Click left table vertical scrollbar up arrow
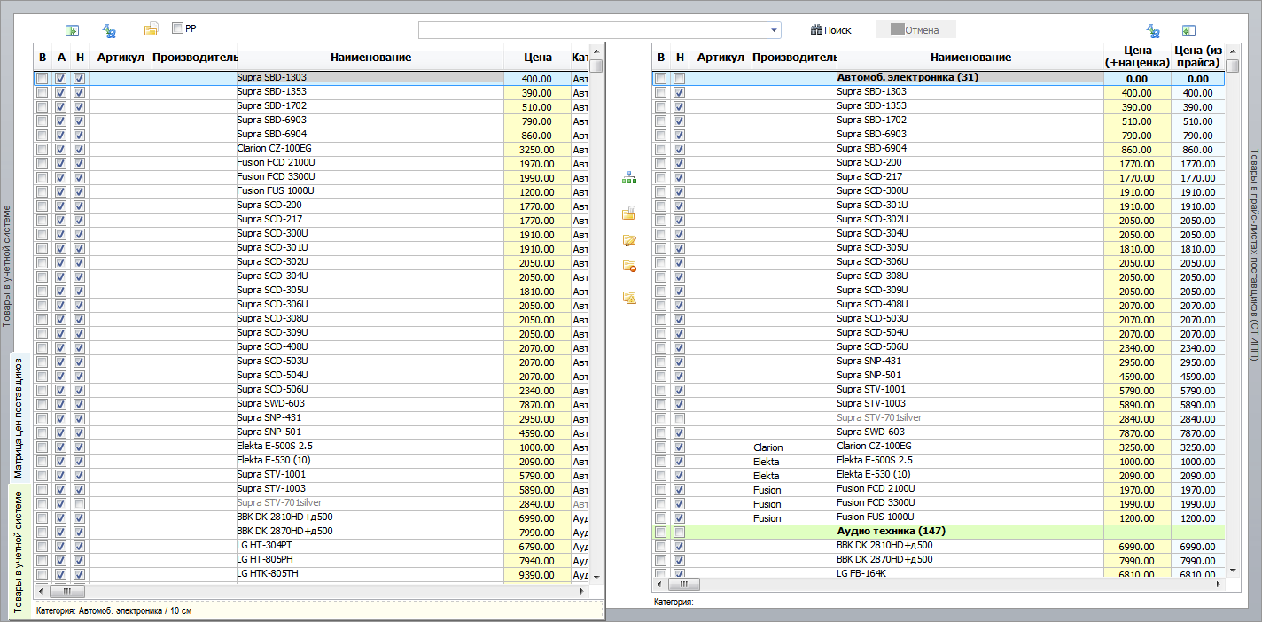Image resolution: width=1262 pixels, height=622 pixels. [596, 50]
